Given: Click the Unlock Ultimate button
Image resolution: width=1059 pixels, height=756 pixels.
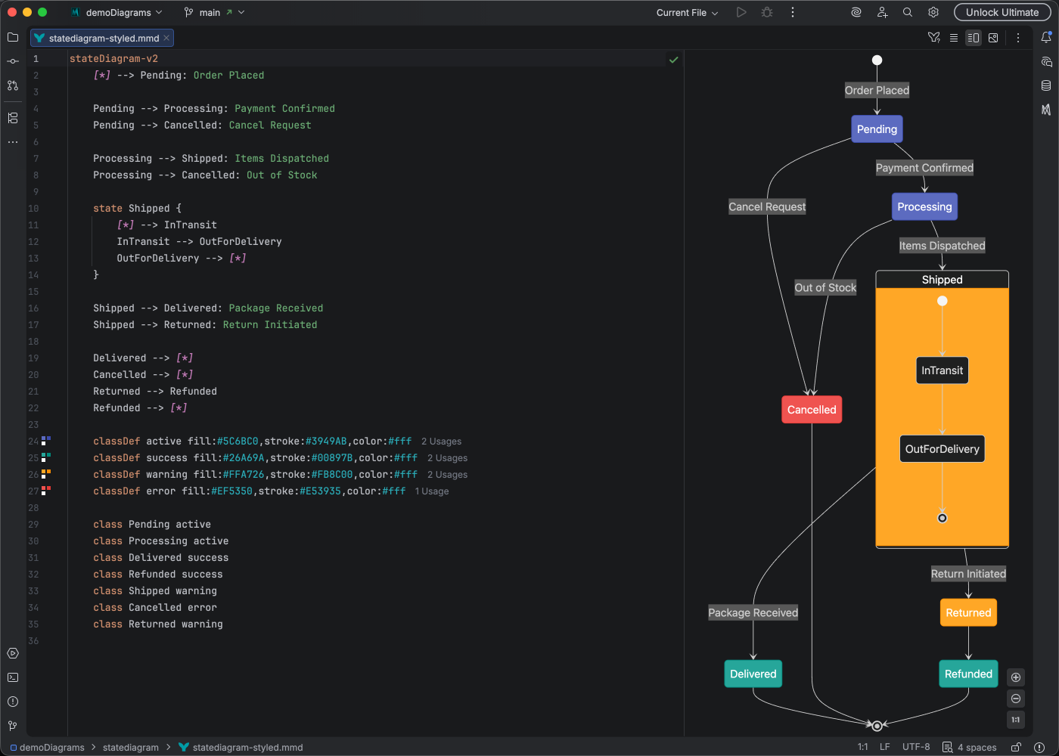Looking at the screenshot, I should pyautogui.click(x=1002, y=12).
